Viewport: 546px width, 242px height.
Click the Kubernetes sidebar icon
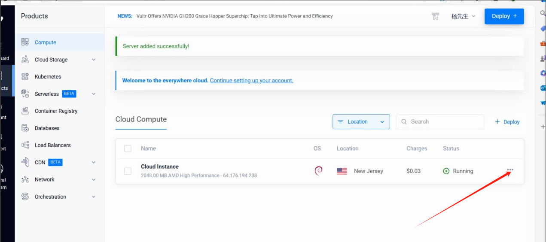(25, 77)
